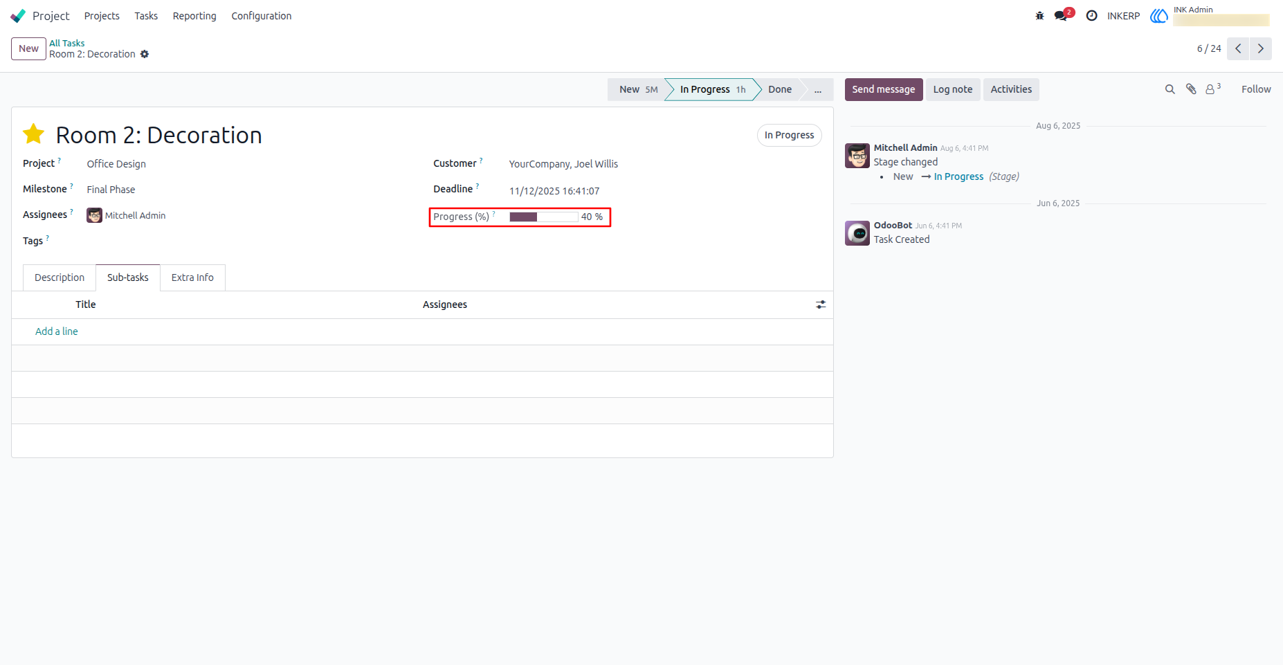Image resolution: width=1283 pixels, height=665 pixels.
Task: Expand the more stages ellipsis
Action: click(817, 89)
